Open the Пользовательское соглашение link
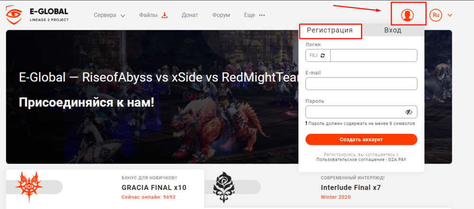 coord(350,159)
